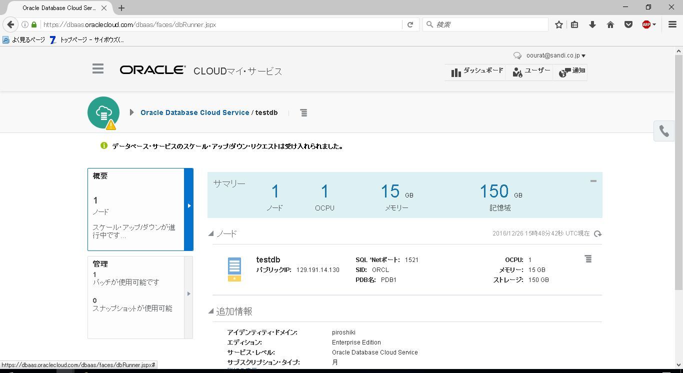Click the service level value Oracle Database Cloud Service
The image size is (683, 373).
point(375,352)
